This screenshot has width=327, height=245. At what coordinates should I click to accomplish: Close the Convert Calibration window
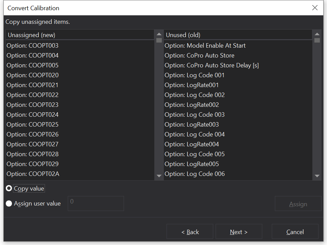coord(315,8)
